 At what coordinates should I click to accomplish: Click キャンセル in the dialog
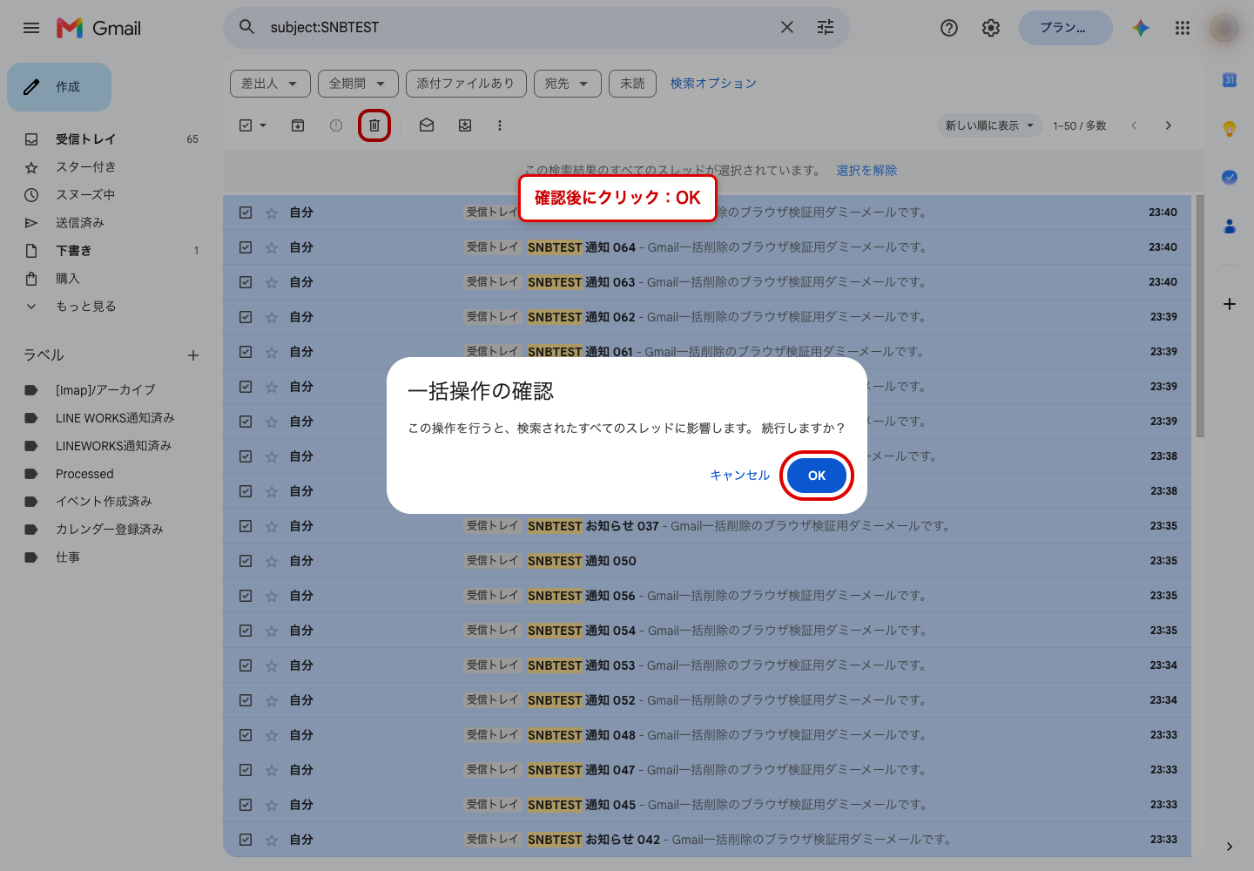[739, 476]
